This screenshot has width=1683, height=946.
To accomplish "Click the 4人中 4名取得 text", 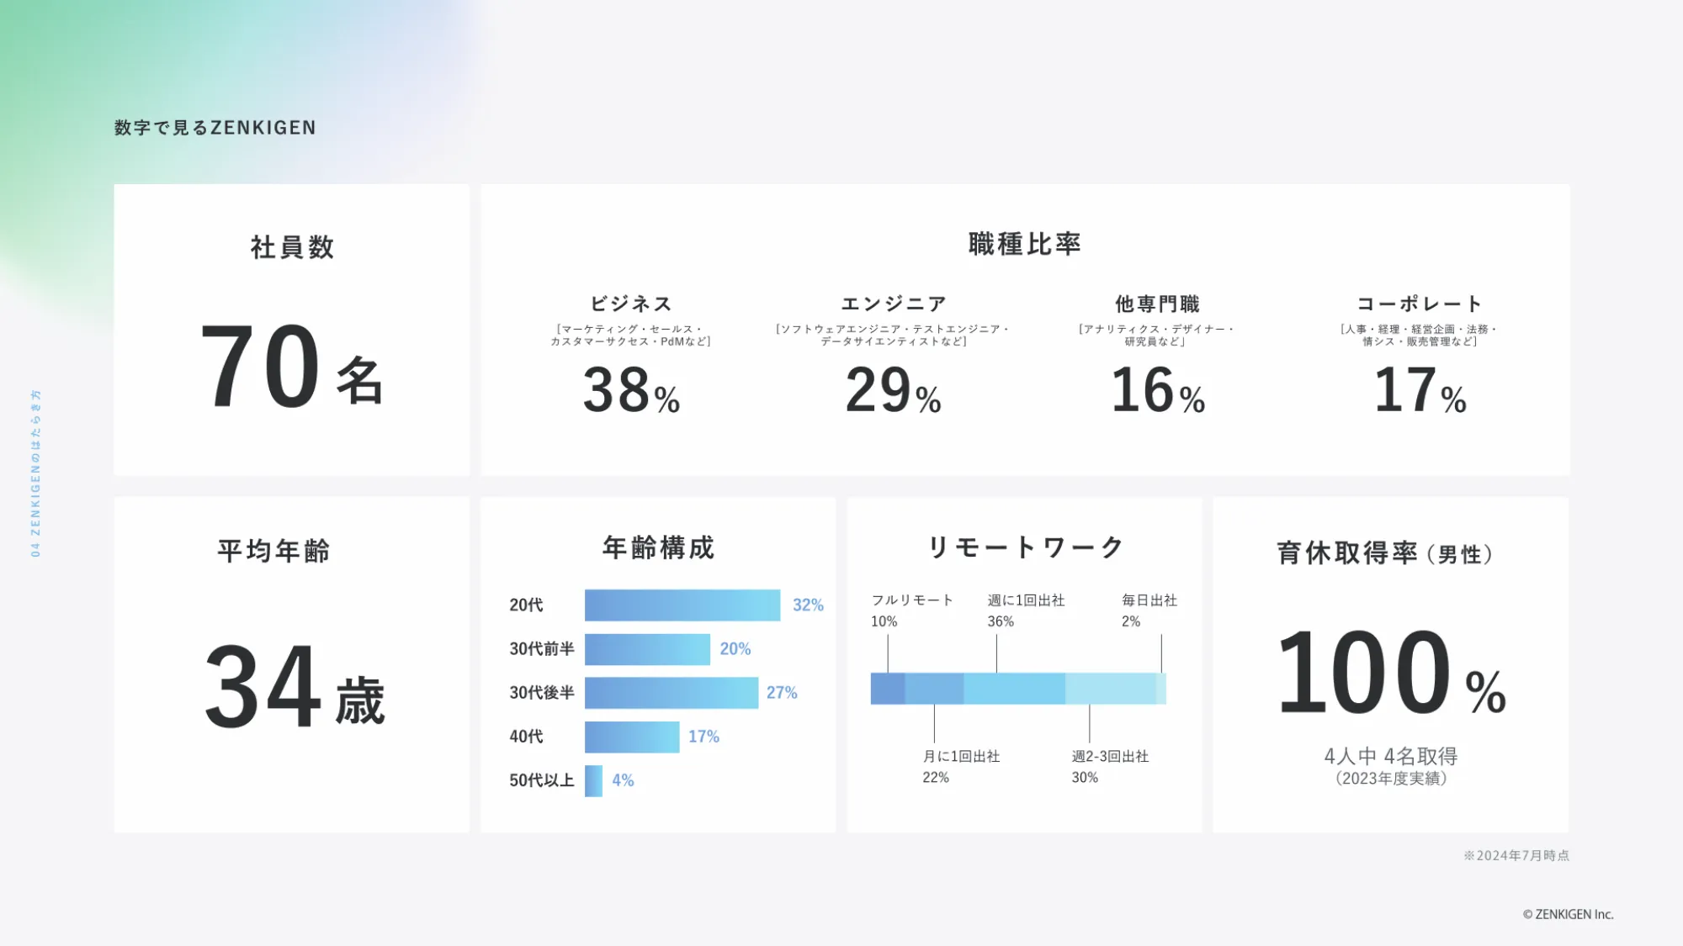I will [x=1391, y=756].
